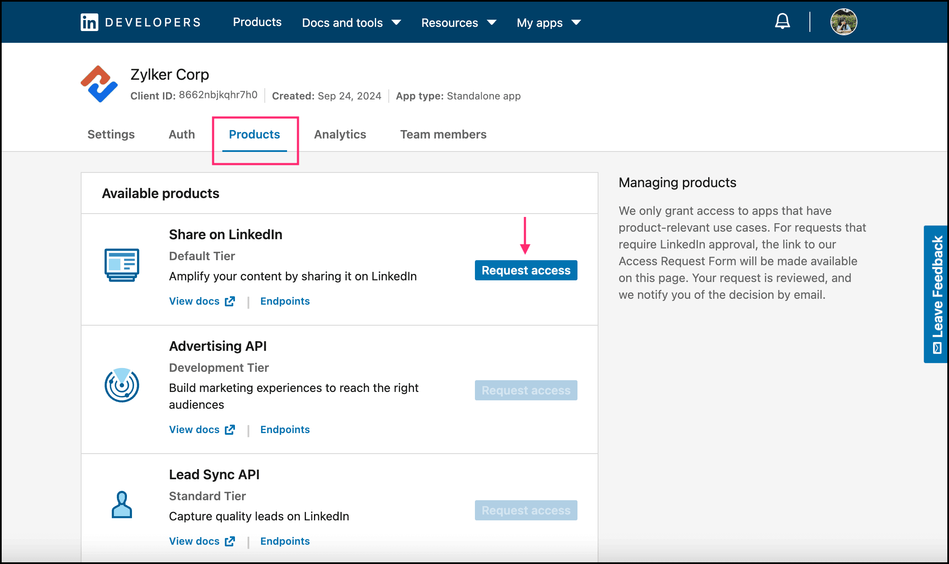Open the Leave Feedback side tab
The height and width of the screenshot is (564, 949).
point(936,294)
